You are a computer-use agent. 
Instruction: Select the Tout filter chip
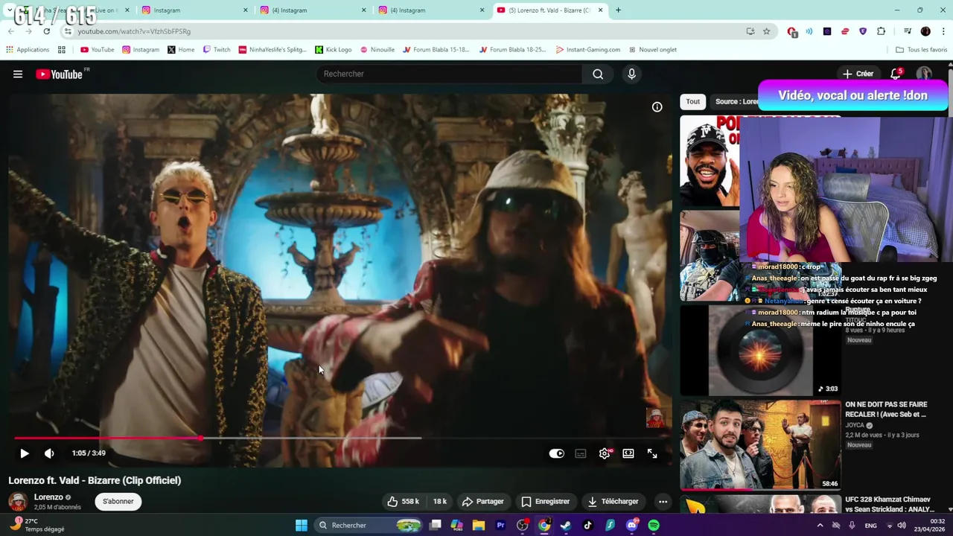(692, 101)
